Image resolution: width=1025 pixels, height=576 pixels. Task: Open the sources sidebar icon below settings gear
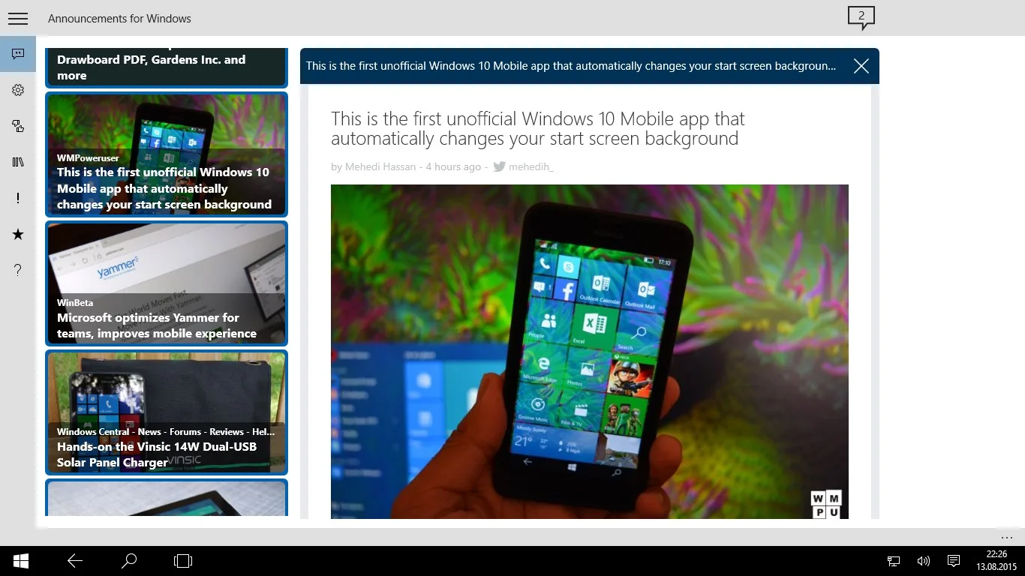click(18, 126)
